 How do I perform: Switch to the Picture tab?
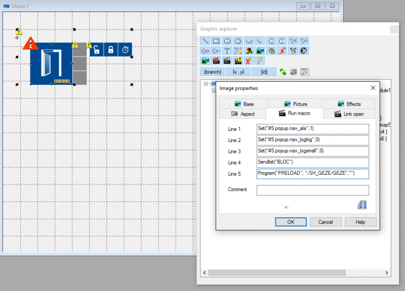(296, 104)
